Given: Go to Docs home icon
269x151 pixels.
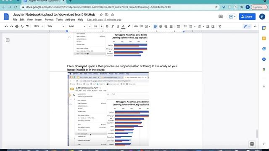Looking at the screenshot, I should pos(6,17).
